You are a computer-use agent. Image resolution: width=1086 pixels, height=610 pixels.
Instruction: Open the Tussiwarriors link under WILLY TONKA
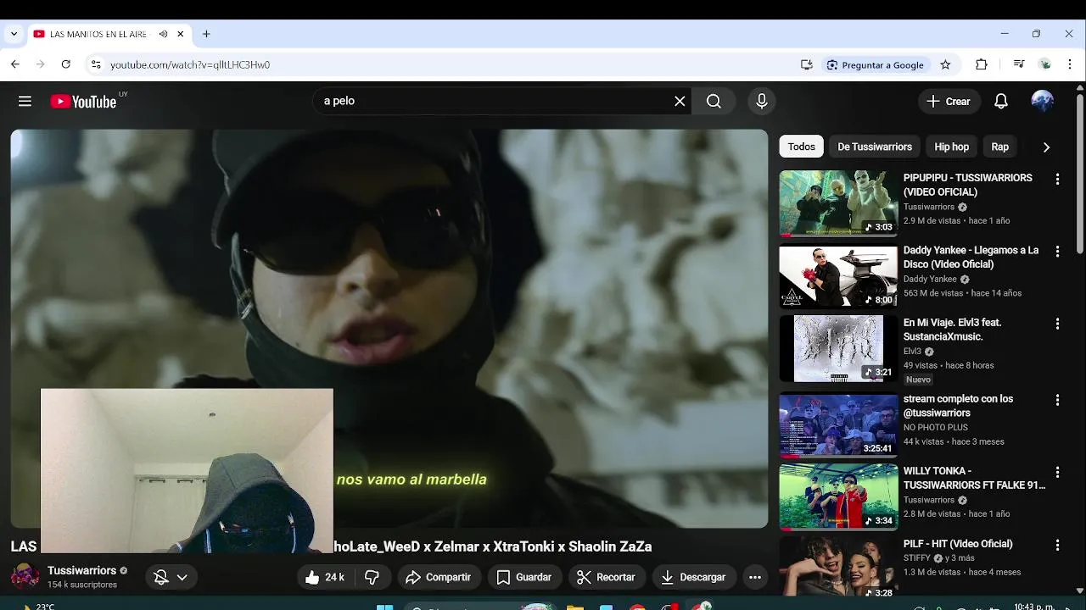click(929, 500)
